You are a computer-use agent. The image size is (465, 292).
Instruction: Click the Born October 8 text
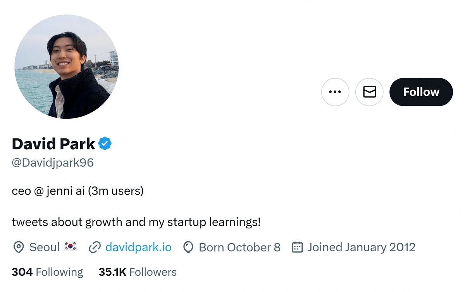coord(239,247)
